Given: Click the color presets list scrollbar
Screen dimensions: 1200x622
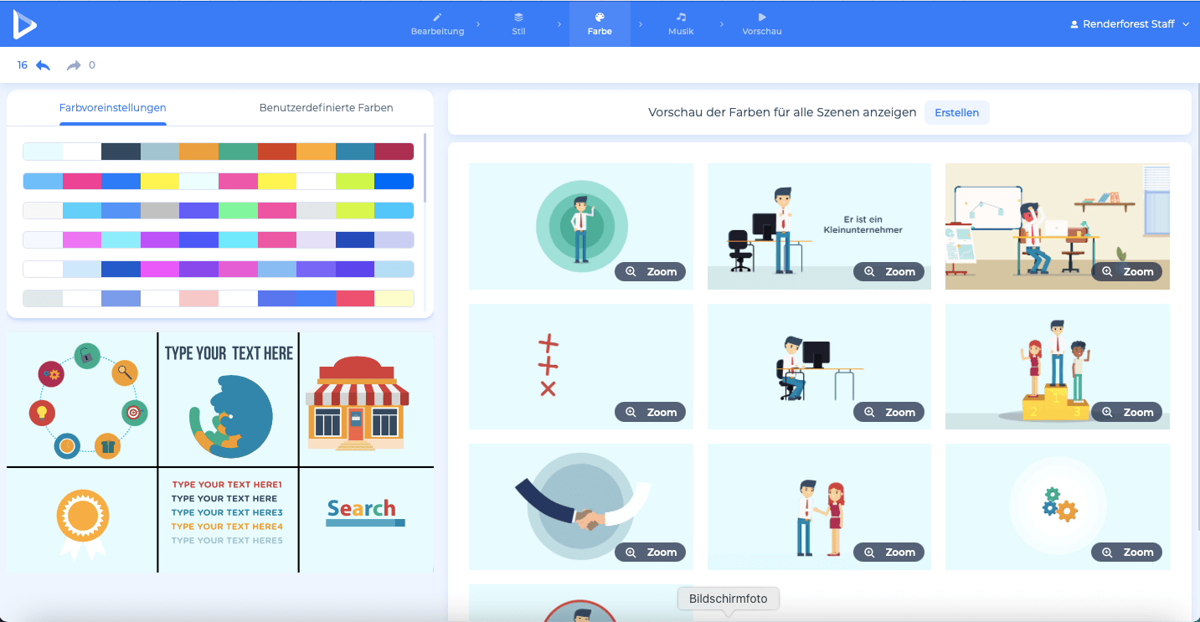Looking at the screenshot, I should click(x=425, y=167).
